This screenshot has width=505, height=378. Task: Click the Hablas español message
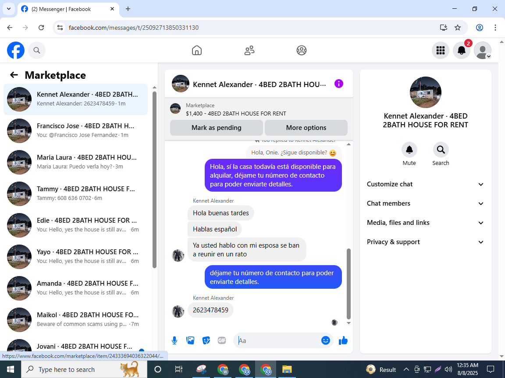[x=215, y=229]
